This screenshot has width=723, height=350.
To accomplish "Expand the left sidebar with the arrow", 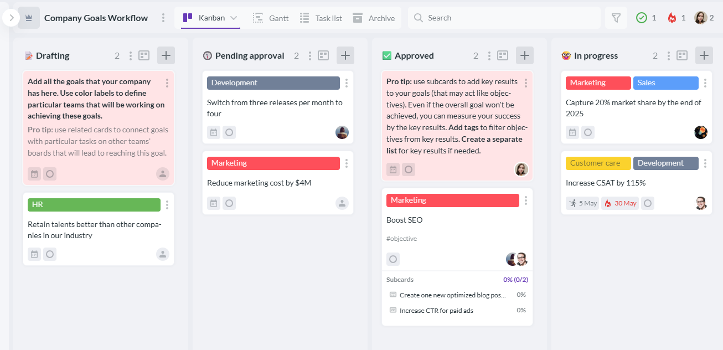I will point(11,18).
